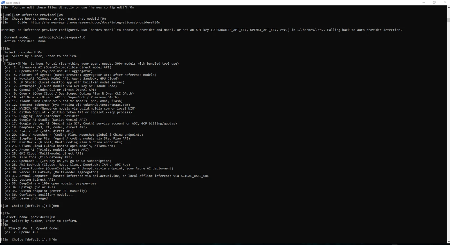
Task: Click the '4. Mixture of Agents' option line
Action: tap(80, 75)
